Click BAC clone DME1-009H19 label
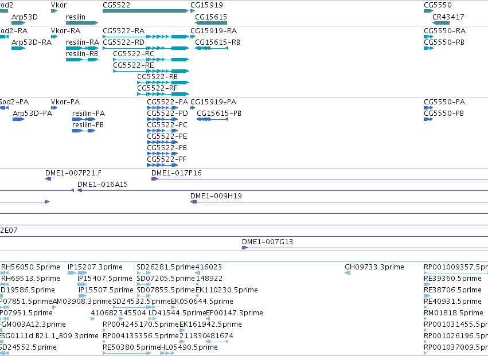The height and width of the screenshot is (356, 488). pos(216,195)
